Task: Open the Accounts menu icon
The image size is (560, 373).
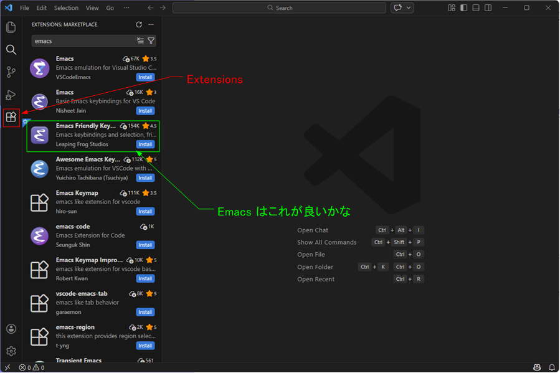Action: point(11,329)
